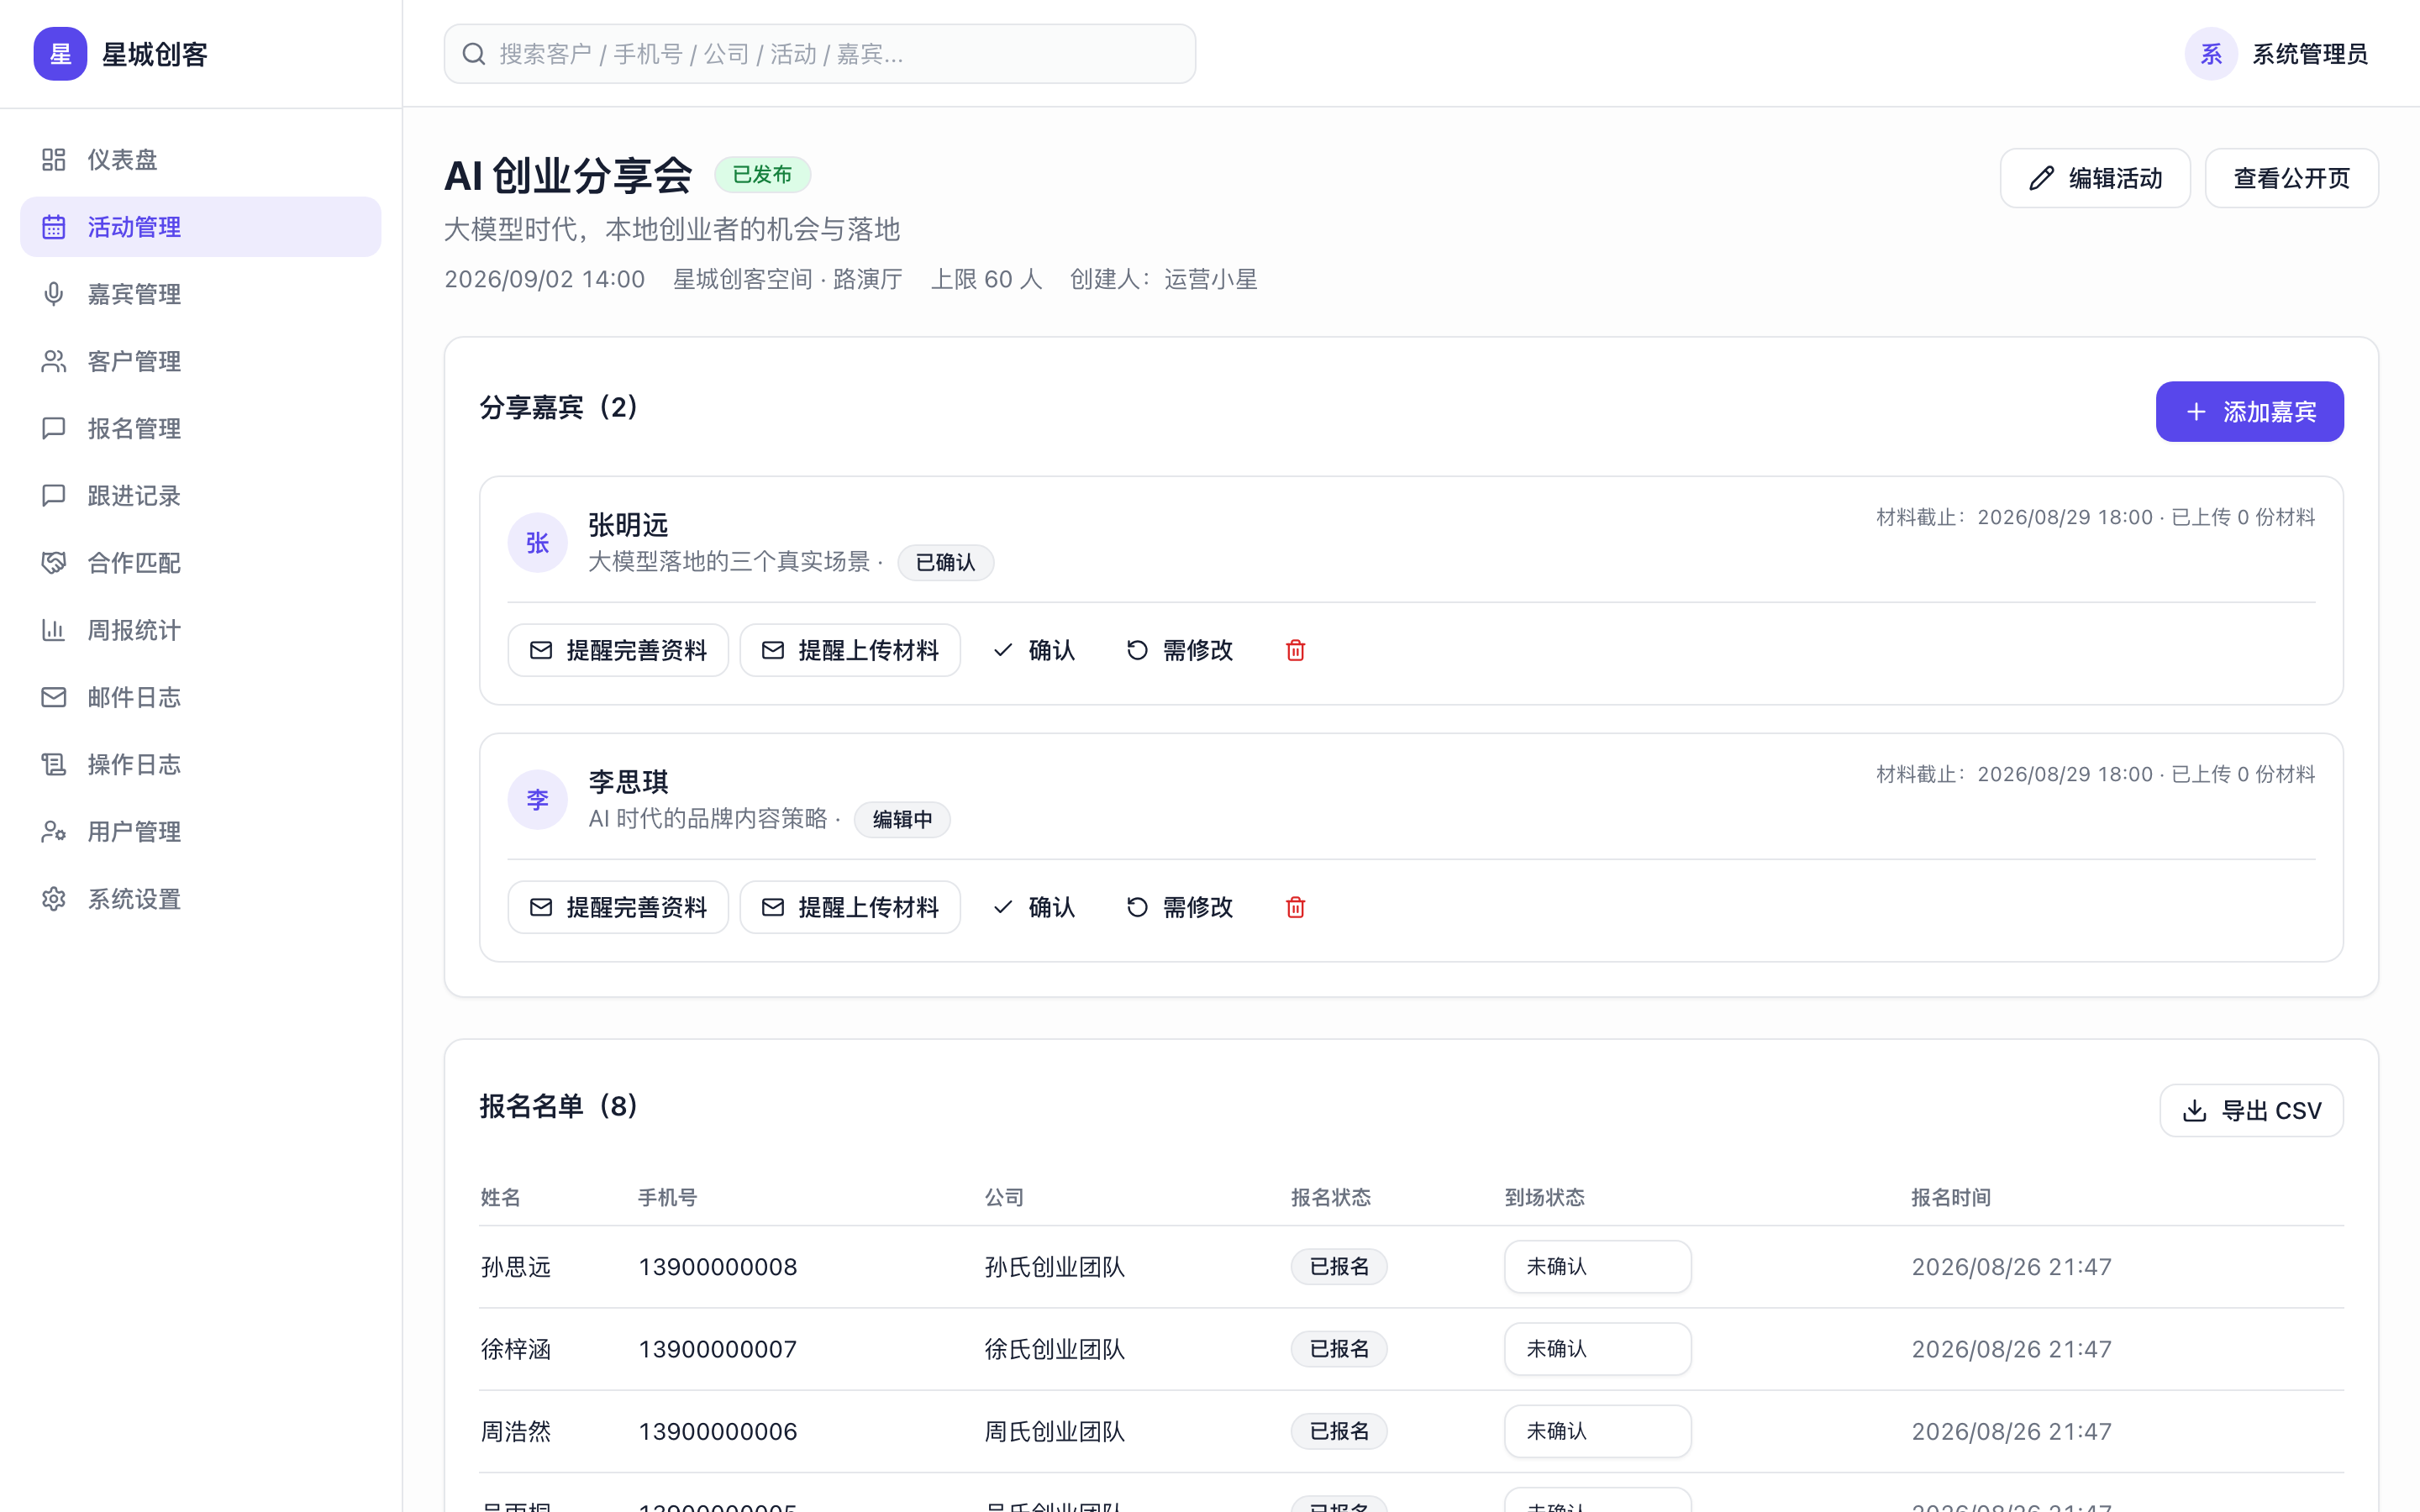Open 客户管理 in the sidebar
The width and height of the screenshot is (2420, 1512).
tap(200, 361)
